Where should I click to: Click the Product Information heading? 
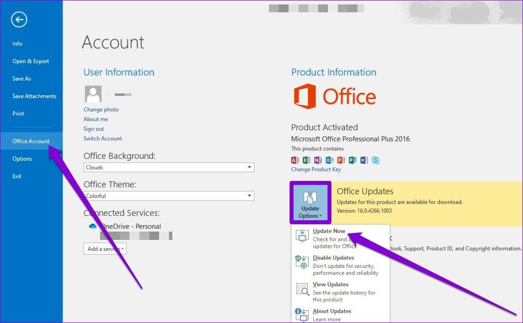(334, 72)
